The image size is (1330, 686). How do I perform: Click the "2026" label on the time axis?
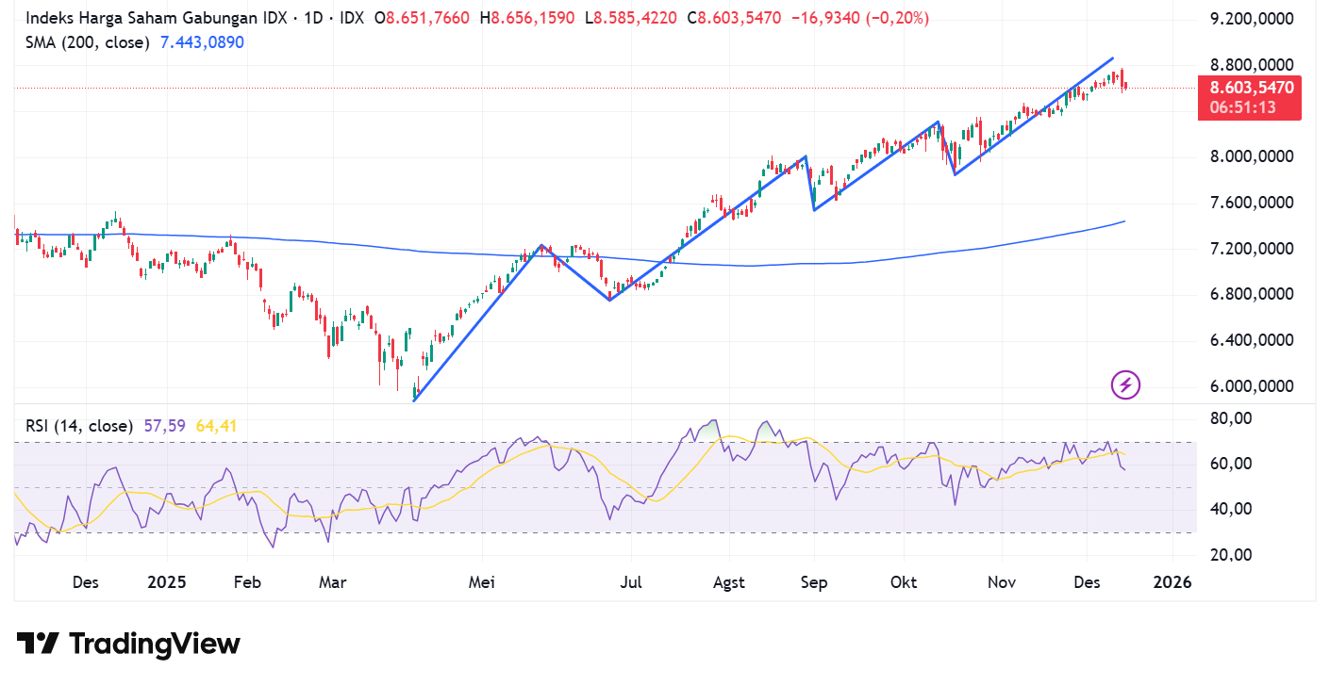tap(1172, 582)
